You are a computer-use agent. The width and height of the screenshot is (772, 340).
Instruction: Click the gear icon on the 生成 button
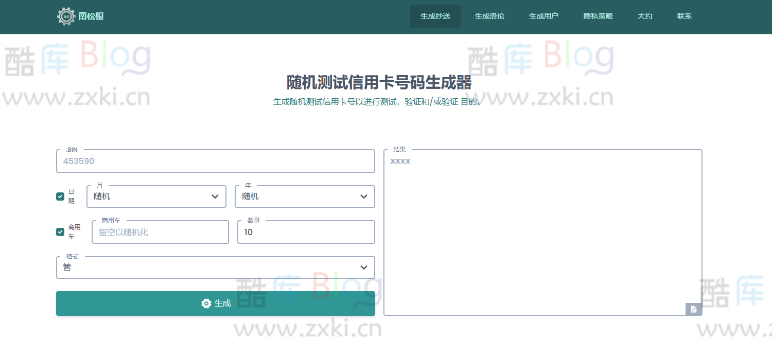[206, 303]
